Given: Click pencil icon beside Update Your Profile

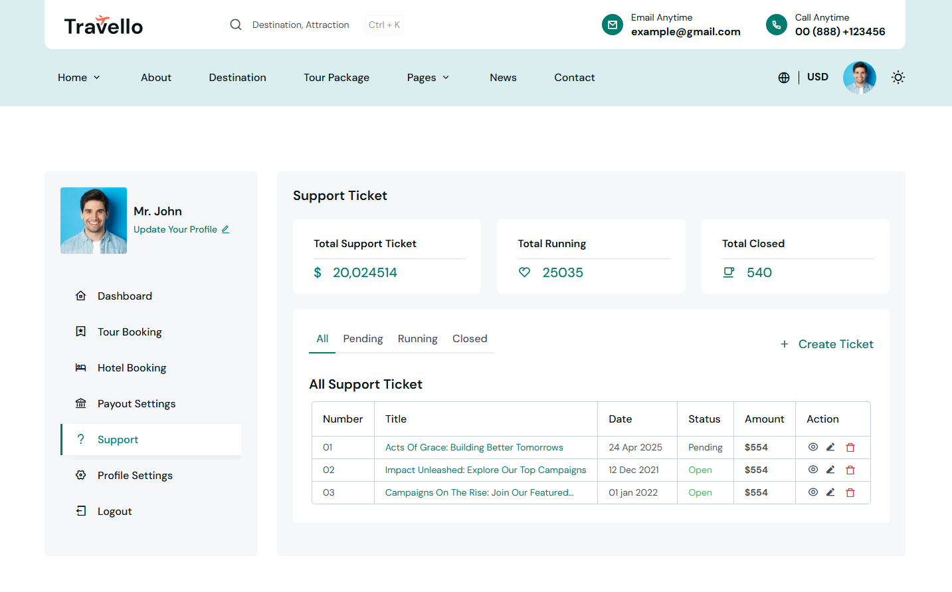Looking at the screenshot, I should click(225, 229).
